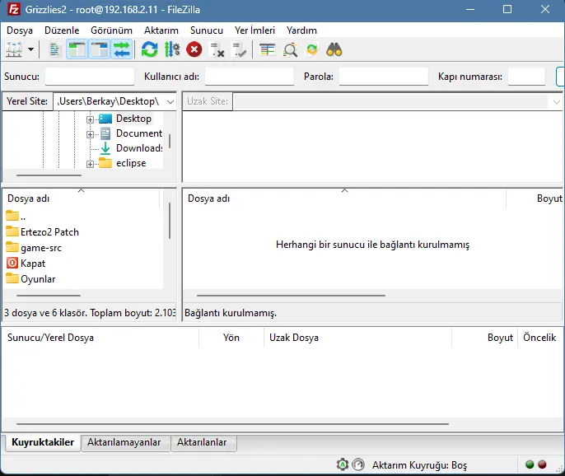Open the Aktarım menu
The width and height of the screenshot is (565, 476).
161,30
